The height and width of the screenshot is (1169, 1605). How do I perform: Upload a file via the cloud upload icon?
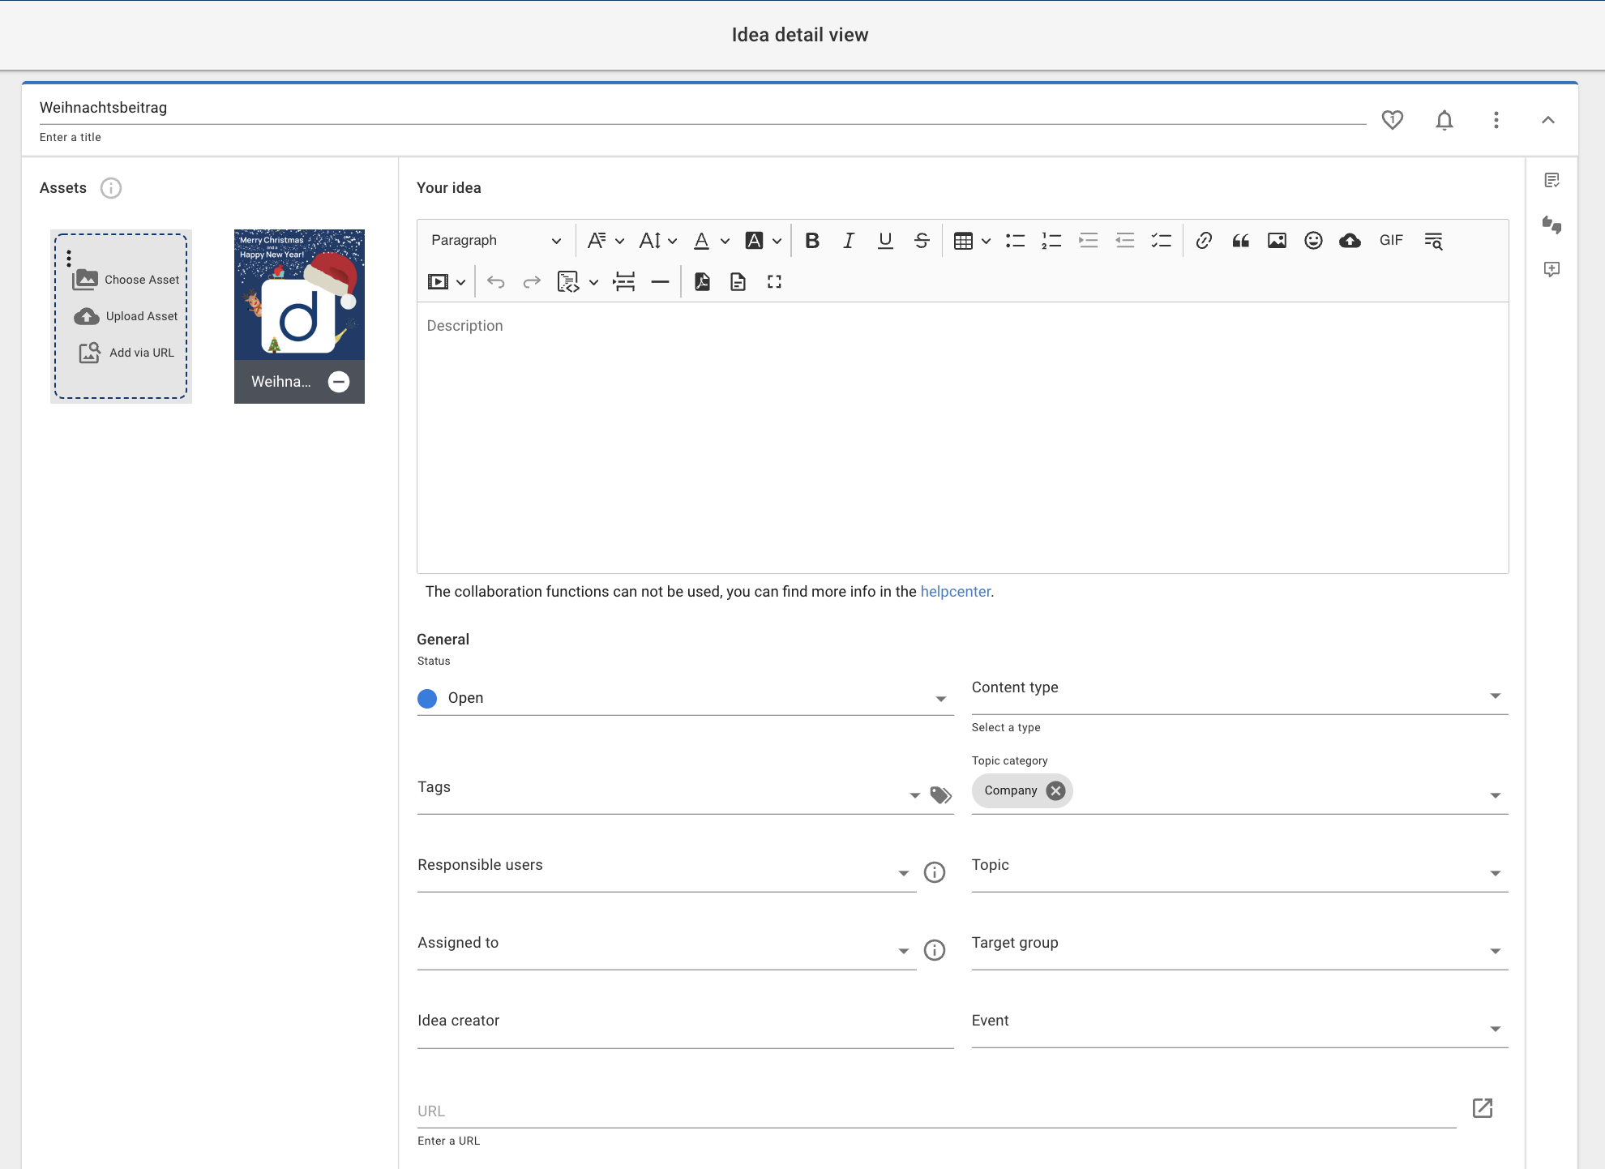tap(1350, 240)
